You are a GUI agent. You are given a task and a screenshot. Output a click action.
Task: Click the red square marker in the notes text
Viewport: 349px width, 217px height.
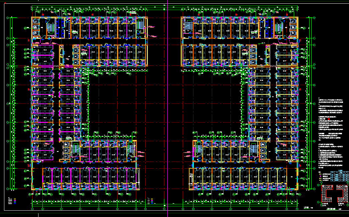pyautogui.click(x=329, y=119)
